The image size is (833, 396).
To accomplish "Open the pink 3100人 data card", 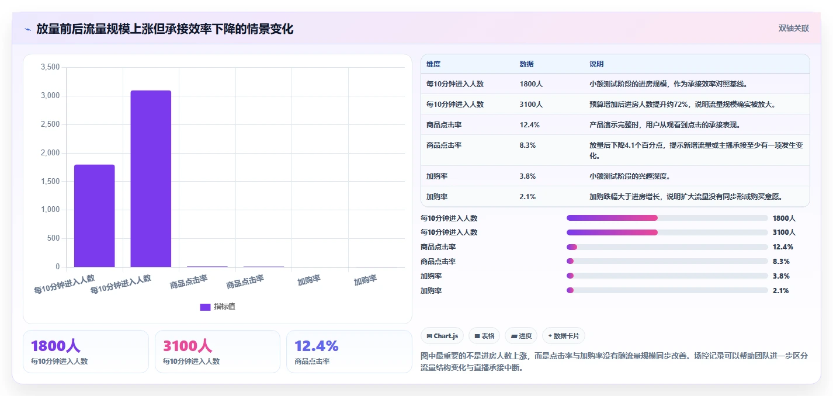I will [217, 352].
